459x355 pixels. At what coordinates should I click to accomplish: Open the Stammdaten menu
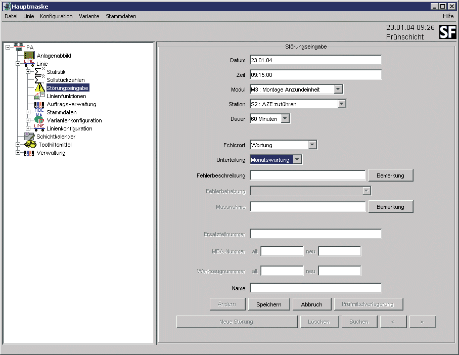[121, 16]
